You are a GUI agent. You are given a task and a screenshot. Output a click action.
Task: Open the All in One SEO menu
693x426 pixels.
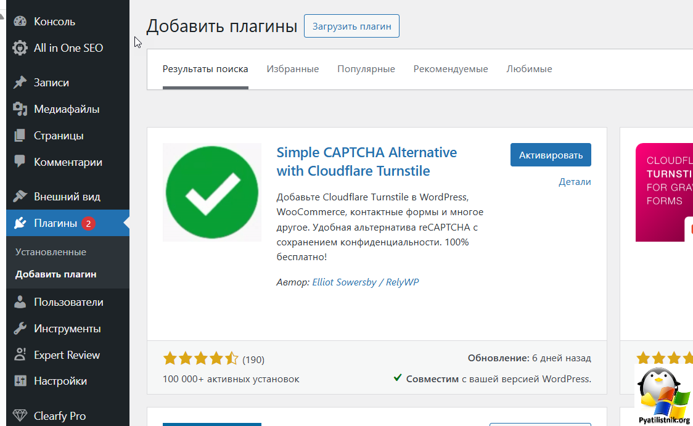tap(68, 47)
